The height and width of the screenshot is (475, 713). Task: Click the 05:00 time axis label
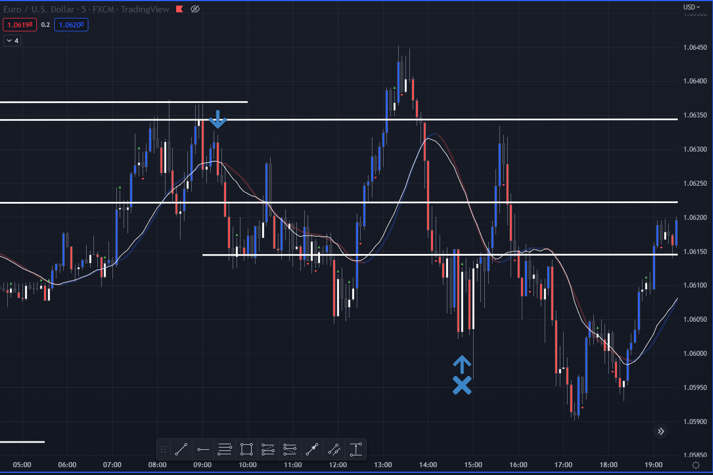(x=22, y=465)
